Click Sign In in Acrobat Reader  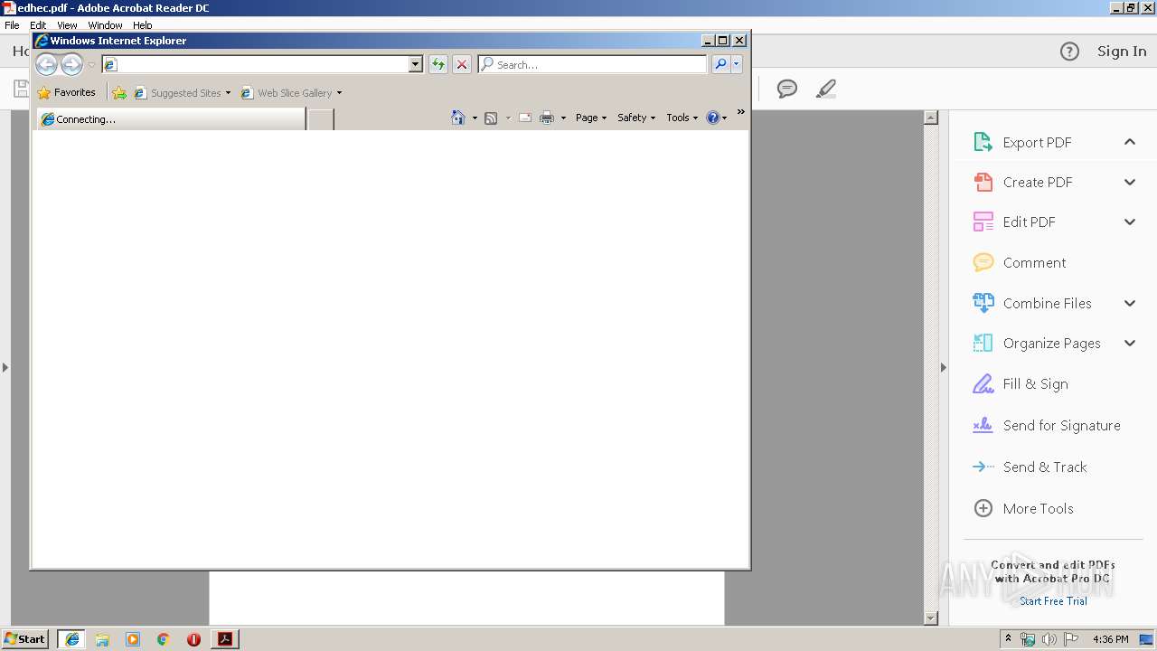1122,52
